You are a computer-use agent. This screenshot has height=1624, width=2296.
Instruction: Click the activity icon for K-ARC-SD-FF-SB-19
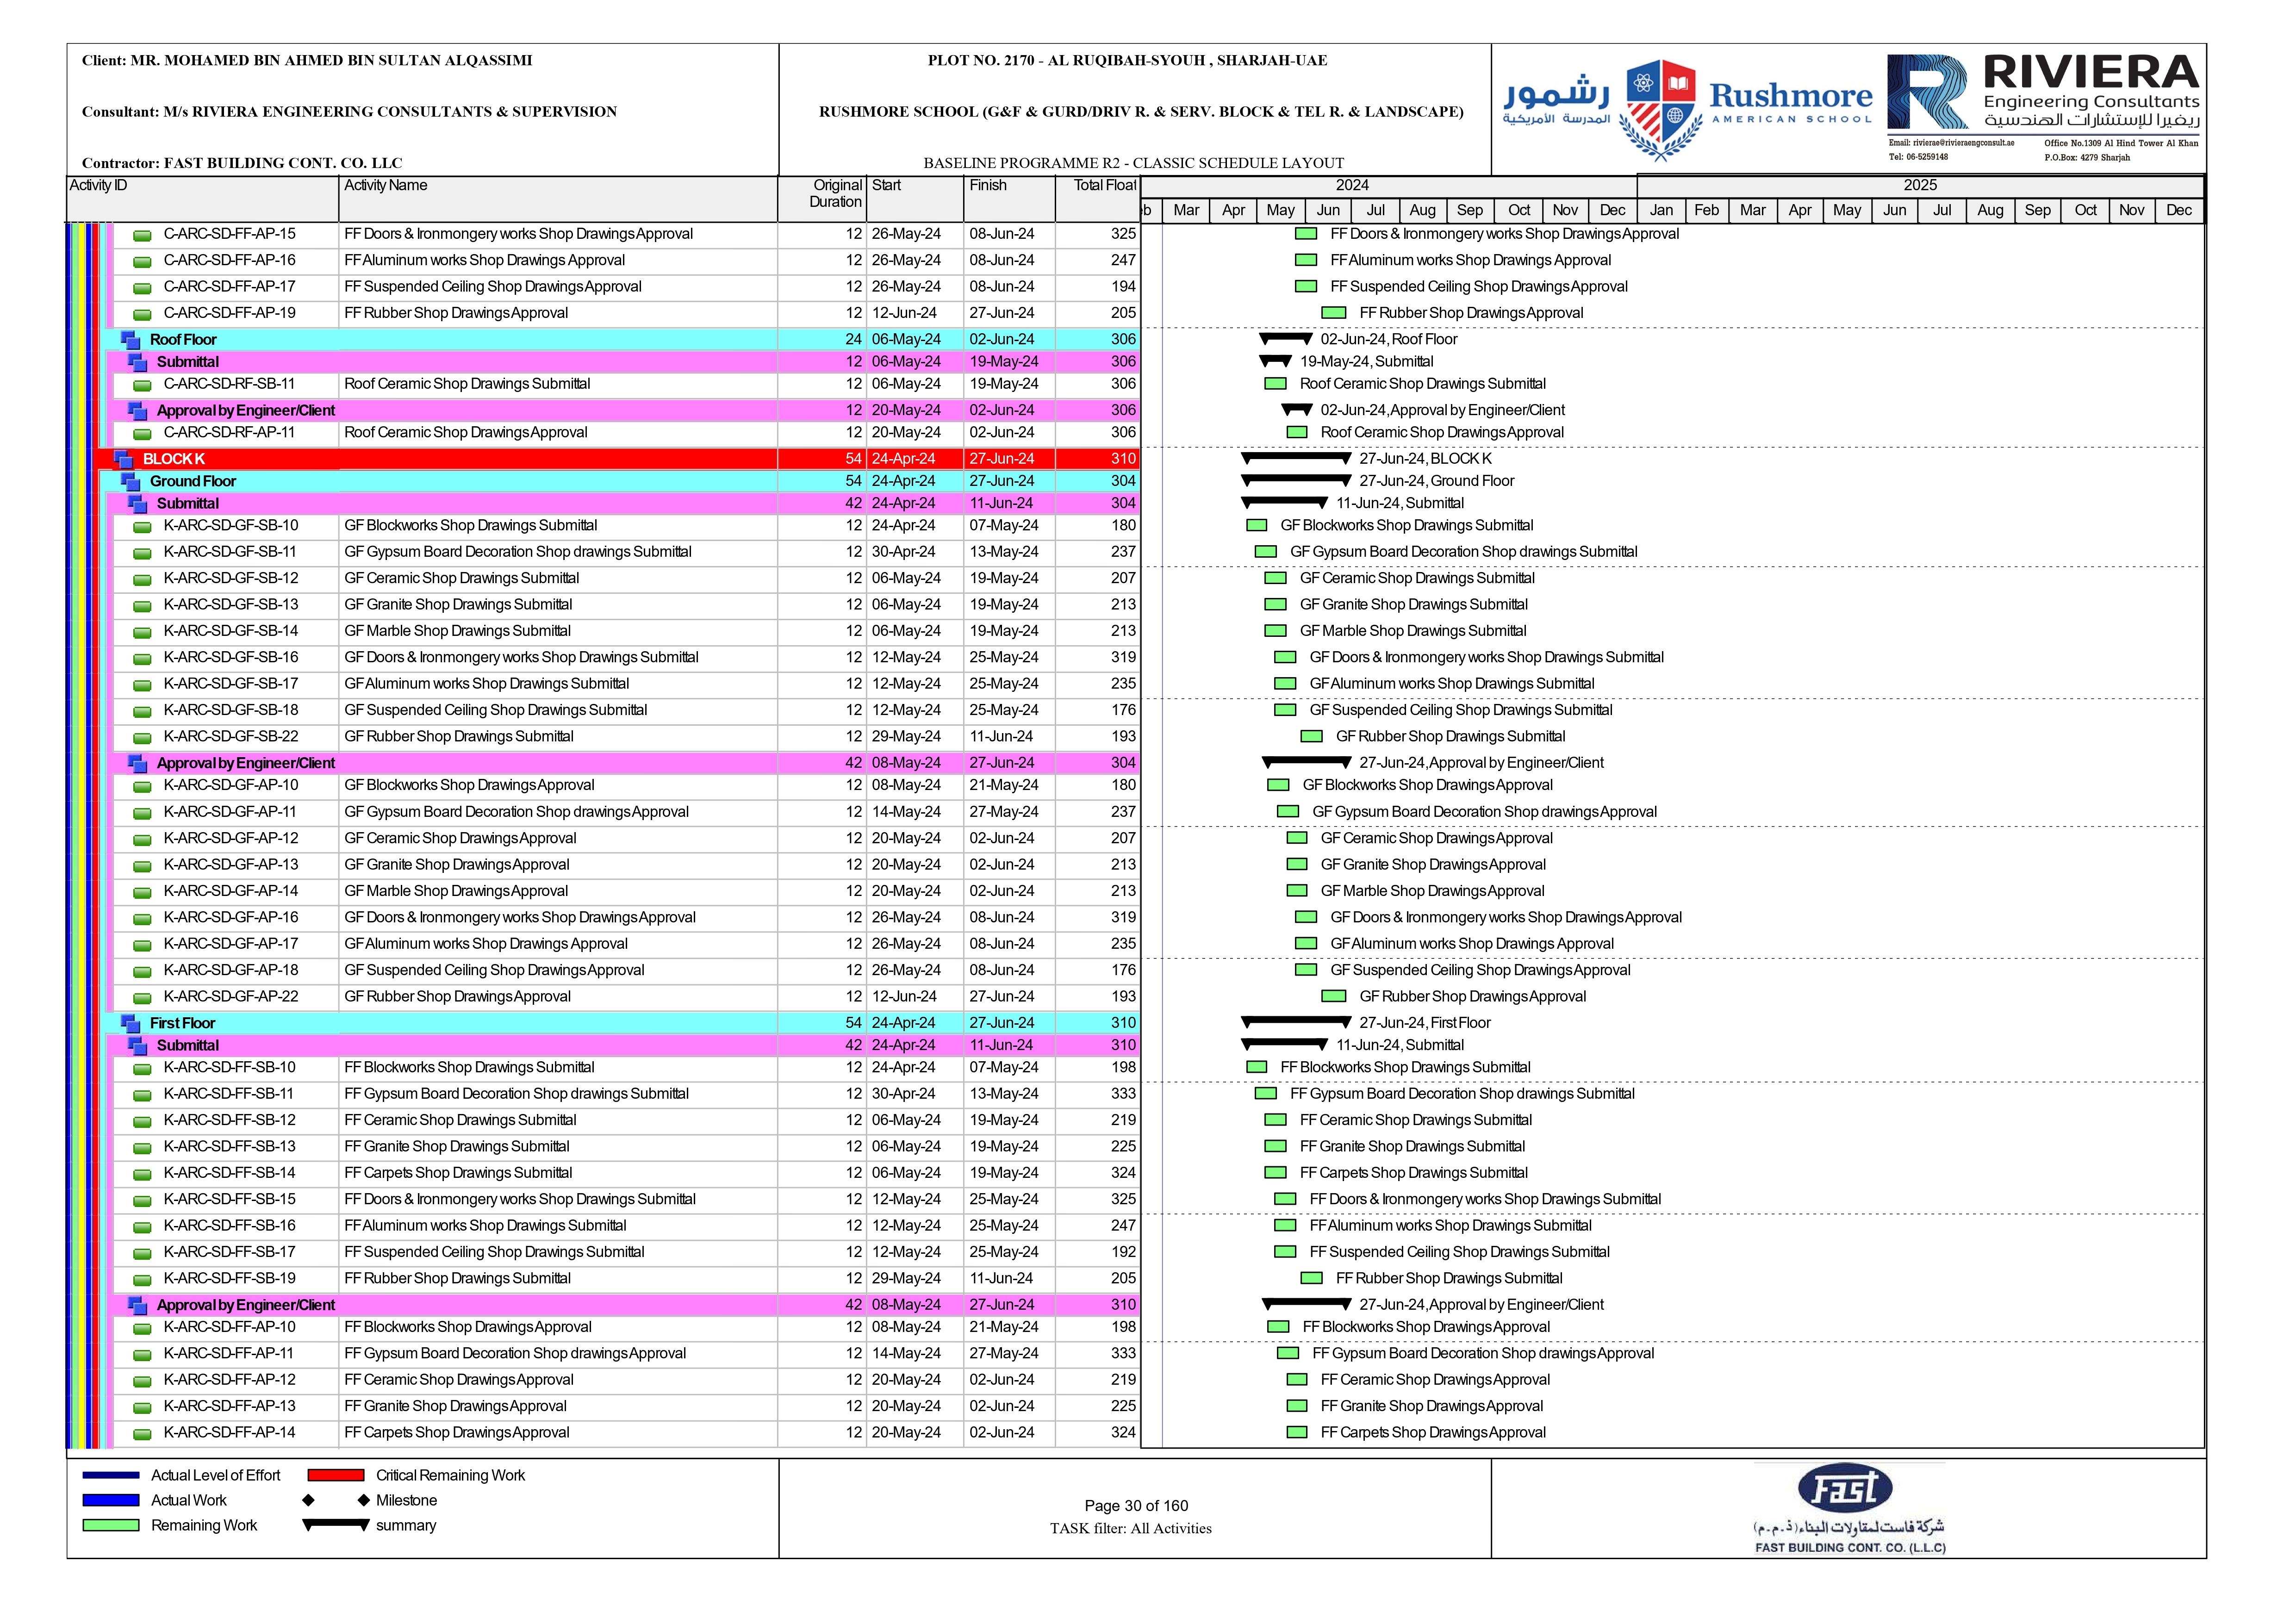pyautogui.click(x=143, y=1280)
